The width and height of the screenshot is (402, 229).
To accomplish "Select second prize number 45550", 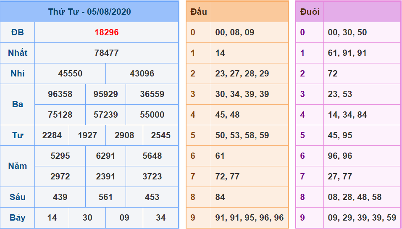I will click(x=70, y=74).
